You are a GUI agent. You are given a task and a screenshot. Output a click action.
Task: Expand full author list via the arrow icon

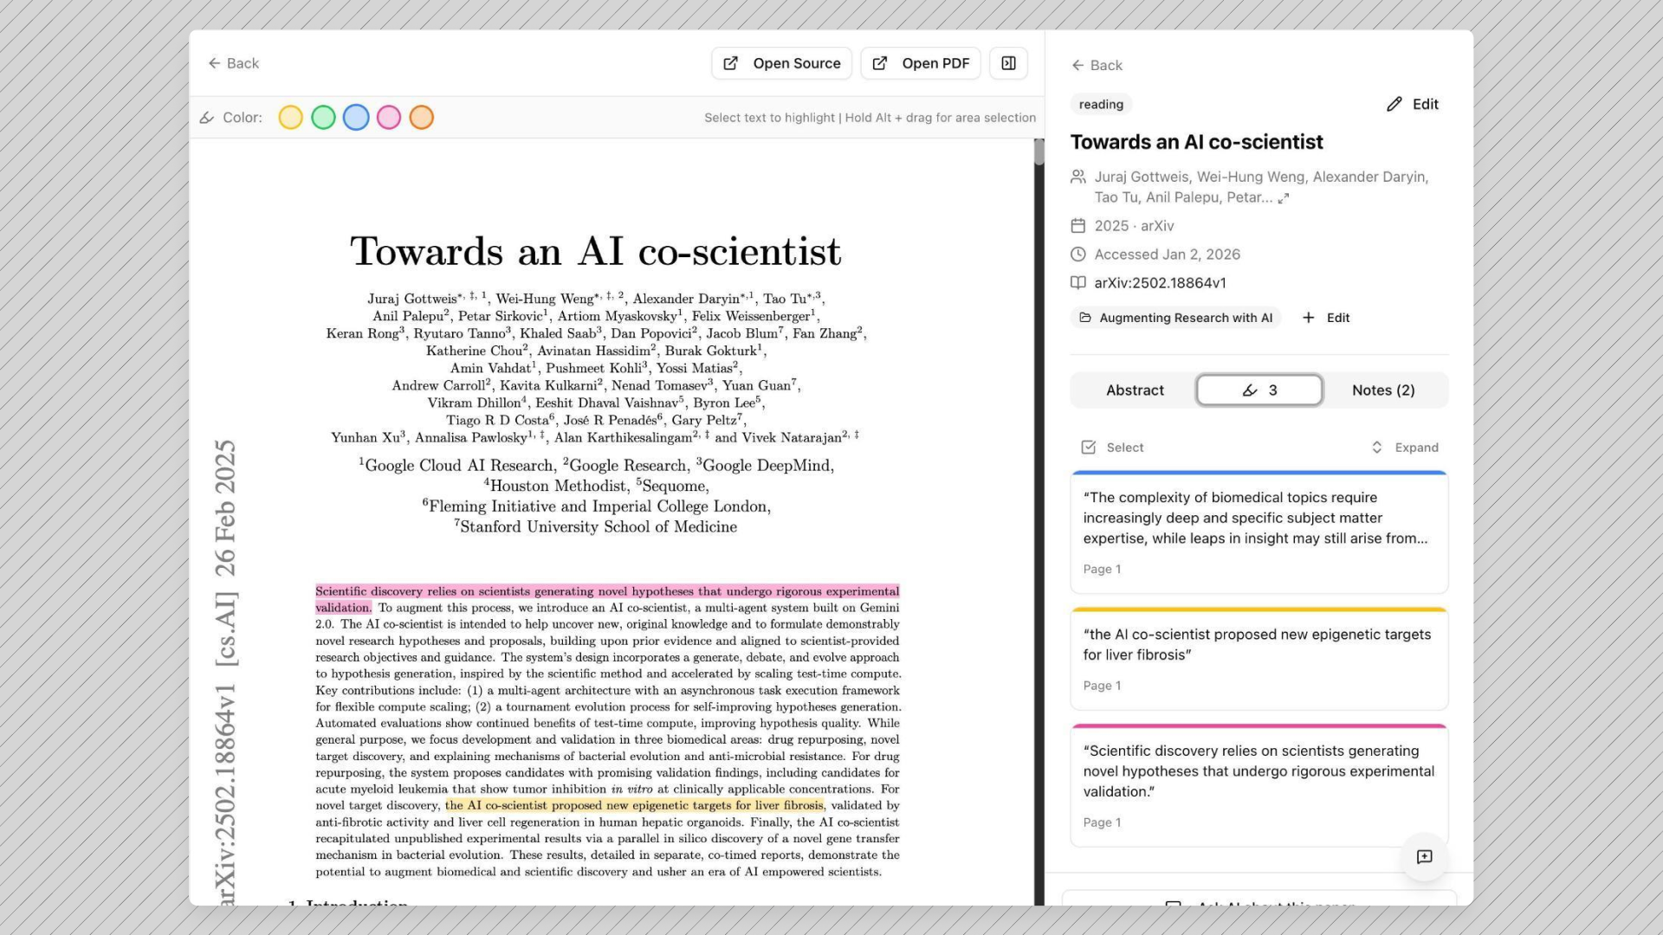[1284, 197]
